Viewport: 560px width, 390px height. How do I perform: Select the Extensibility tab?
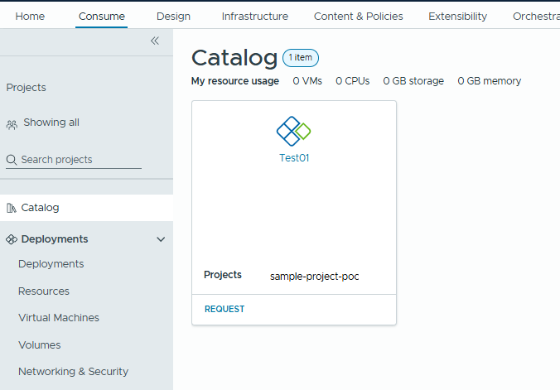(457, 16)
